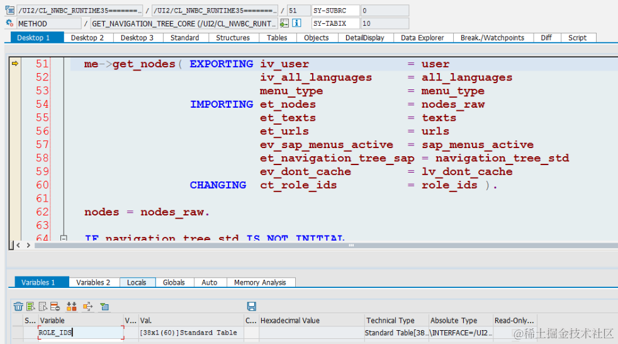
Task: Click the line number field showing 51
Action: point(298,10)
